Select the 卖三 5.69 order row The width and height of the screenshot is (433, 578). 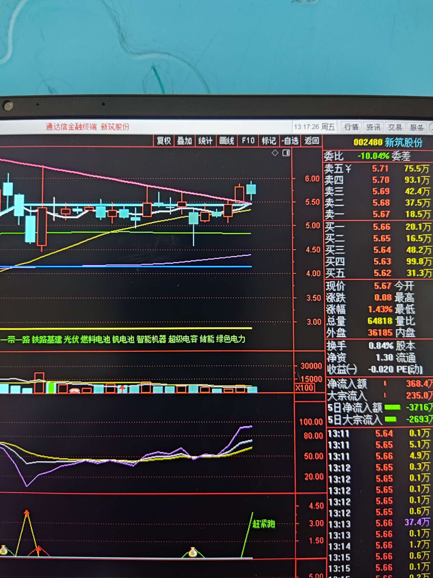click(x=378, y=191)
